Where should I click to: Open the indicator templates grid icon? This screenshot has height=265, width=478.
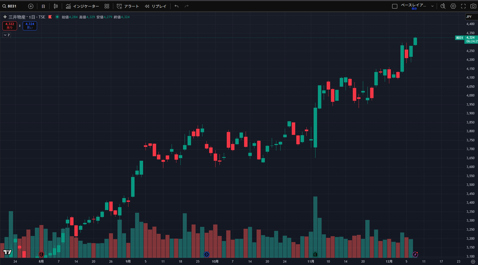pos(107,6)
